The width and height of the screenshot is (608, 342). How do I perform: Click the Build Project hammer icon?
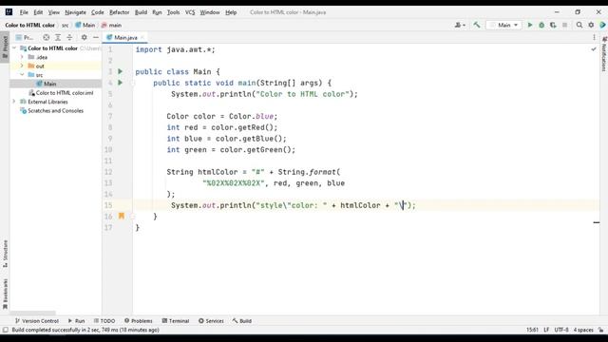[477, 25]
